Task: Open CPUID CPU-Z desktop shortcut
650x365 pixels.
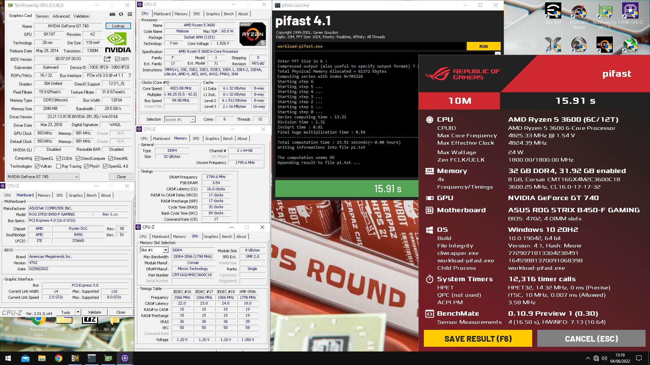Action: click(630, 14)
